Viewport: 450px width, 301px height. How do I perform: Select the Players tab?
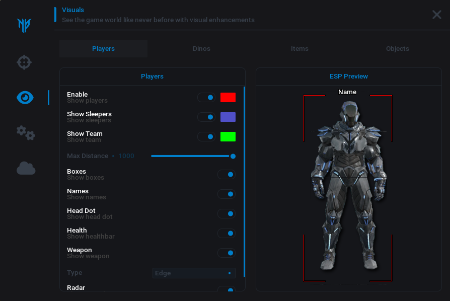[103, 49]
